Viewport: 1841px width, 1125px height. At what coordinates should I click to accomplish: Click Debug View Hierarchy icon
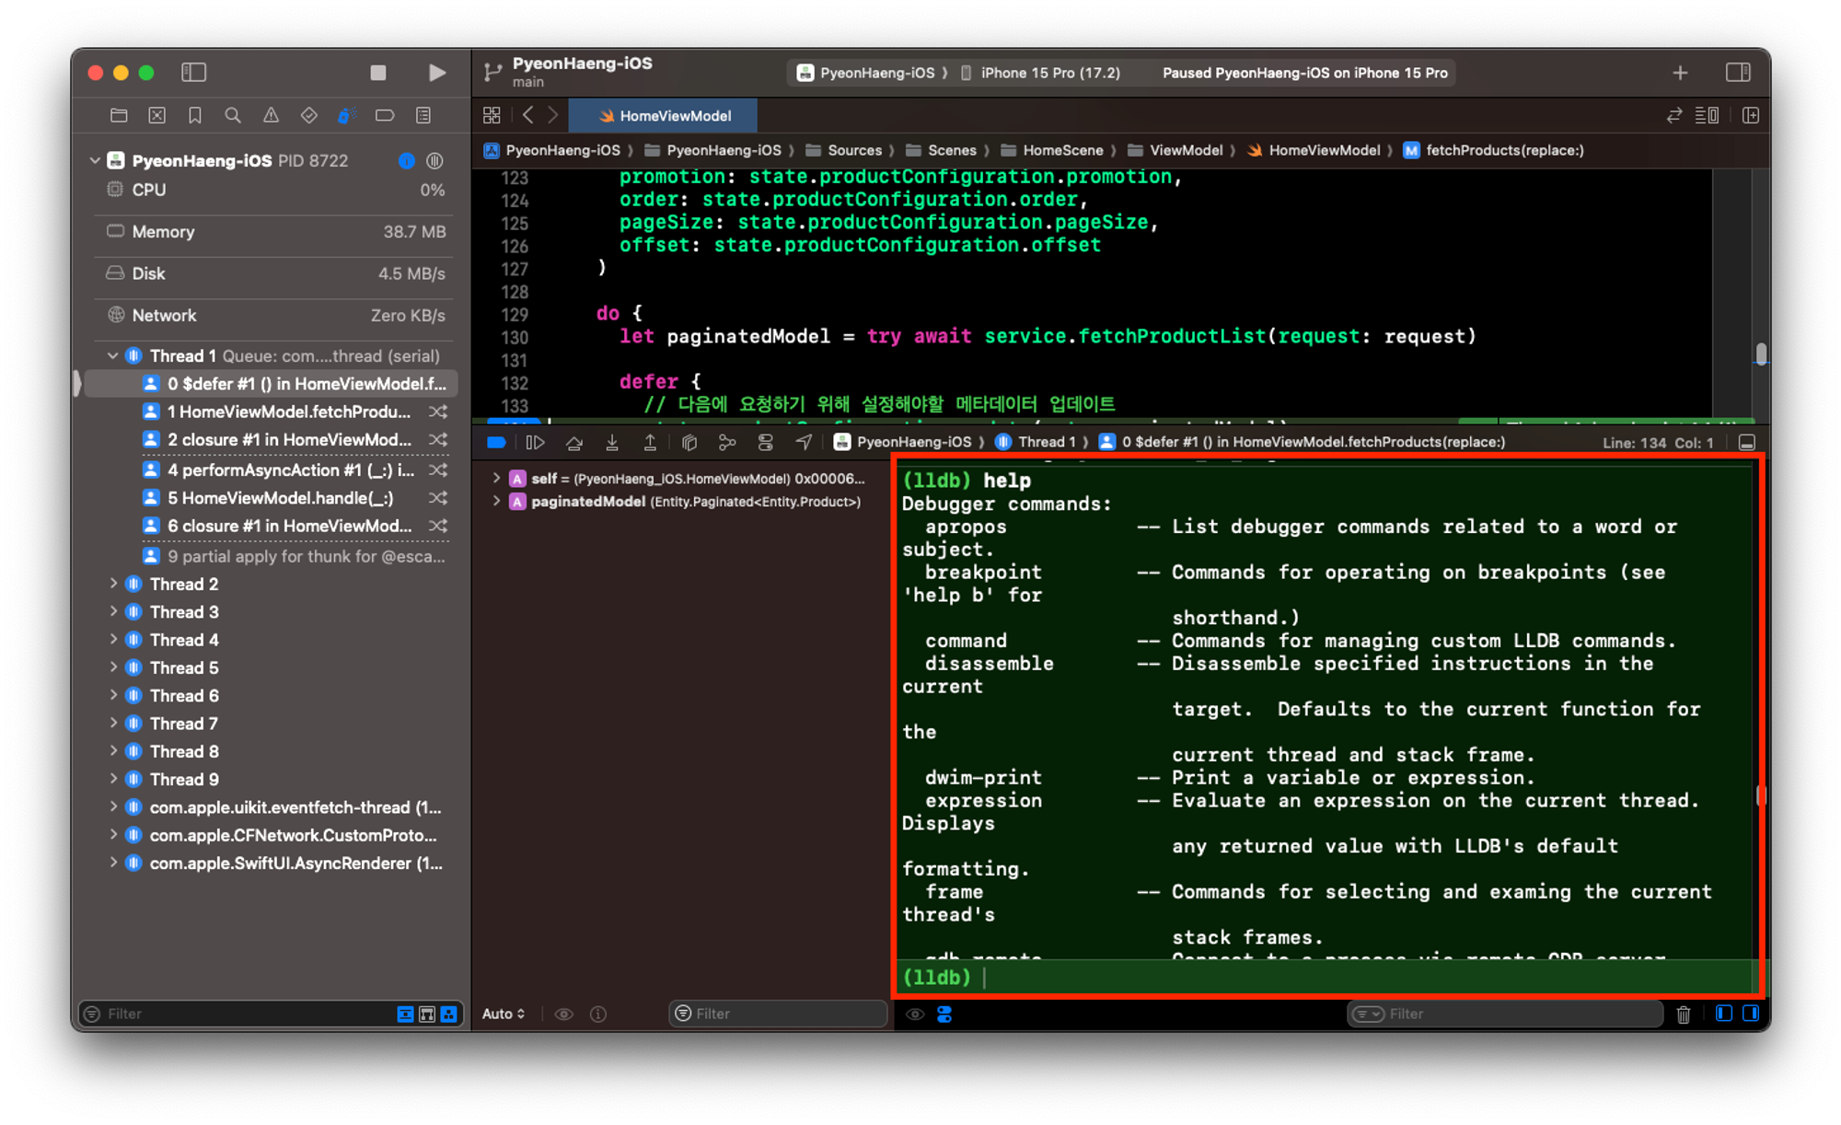[689, 443]
